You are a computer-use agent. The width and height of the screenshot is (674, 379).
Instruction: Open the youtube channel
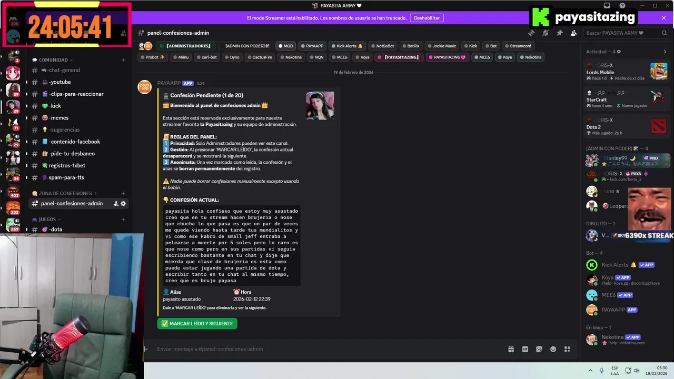tap(79, 82)
